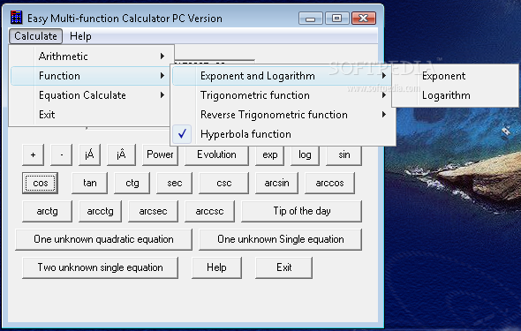Close the calculator window
This screenshot has width=521, height=331.
click(x=364, y=19)
